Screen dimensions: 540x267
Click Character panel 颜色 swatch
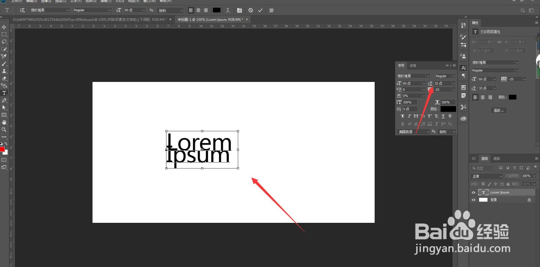tap(448, 109)
